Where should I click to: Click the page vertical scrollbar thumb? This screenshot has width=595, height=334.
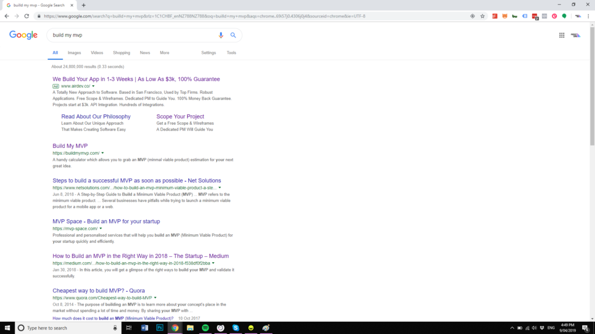[x=592, y=85]
